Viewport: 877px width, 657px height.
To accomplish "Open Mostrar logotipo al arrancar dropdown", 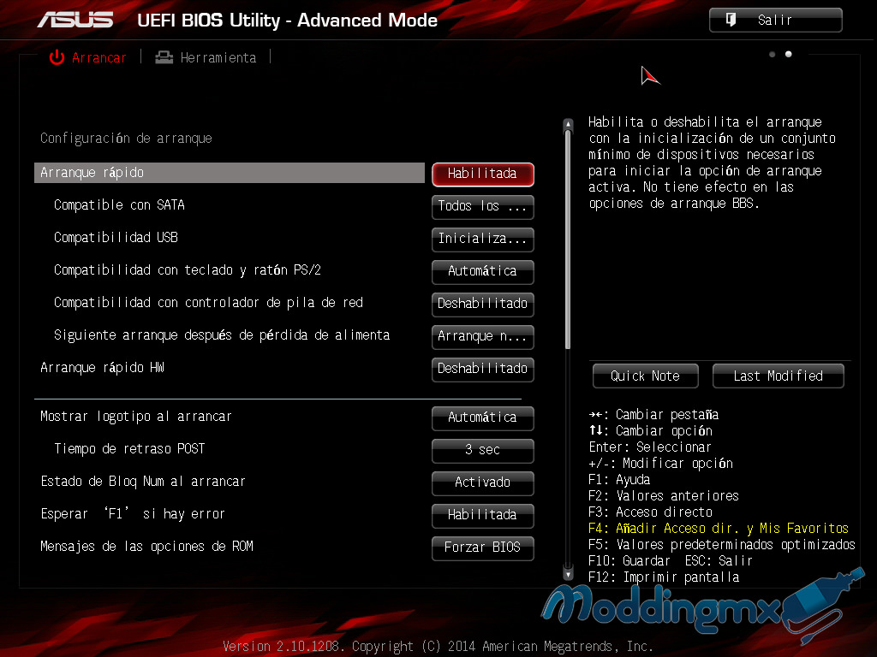I will [483, 417].
